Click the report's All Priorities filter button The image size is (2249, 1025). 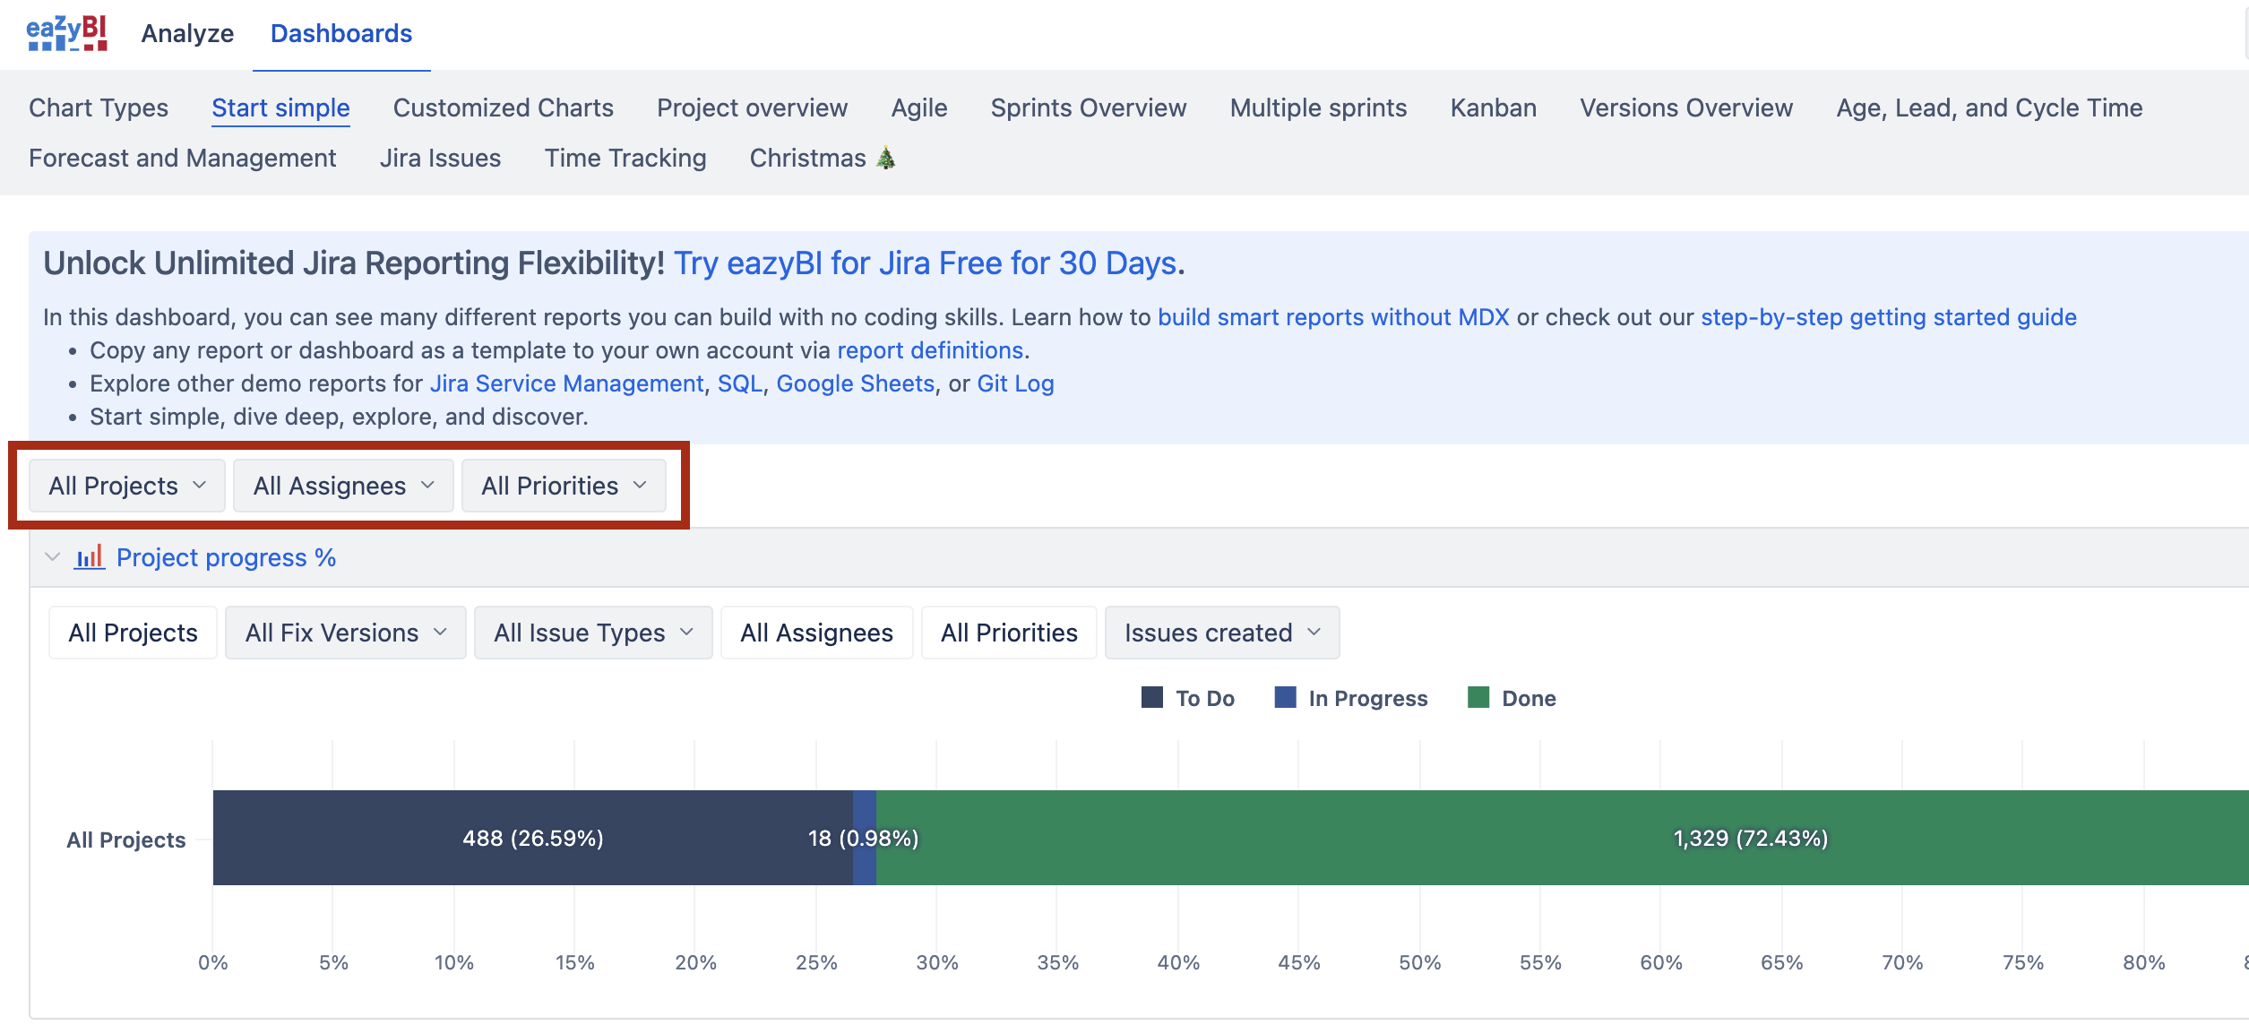click(x=1009, y=633)
